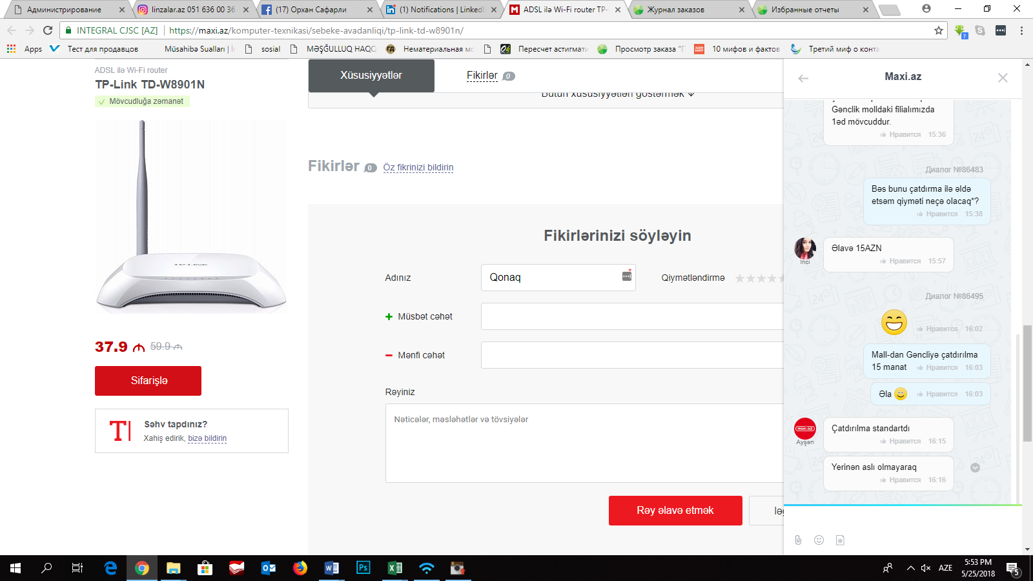The image size is (1033, 581).
Task: Click the volume muted icon in tray
Action: [926, 568]
